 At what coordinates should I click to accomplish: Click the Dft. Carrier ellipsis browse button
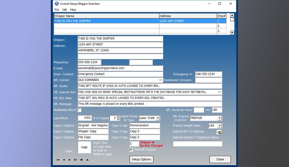click(160, 80)
